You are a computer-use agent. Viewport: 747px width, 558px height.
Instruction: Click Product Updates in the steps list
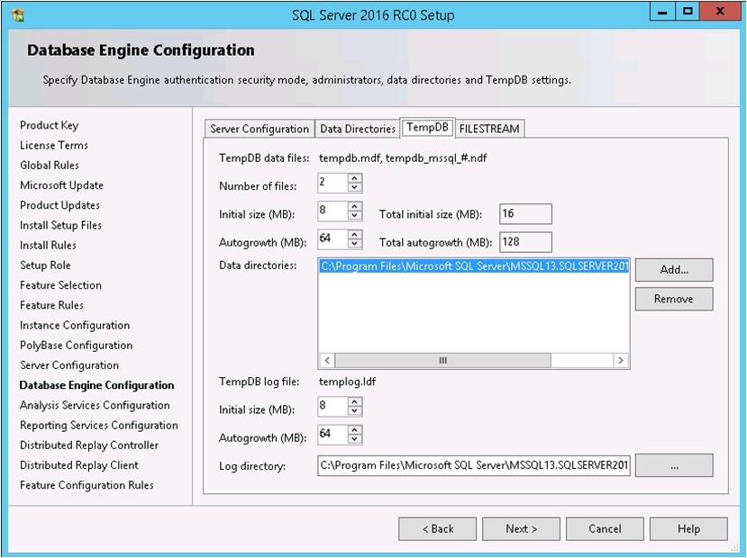[60, 205]
